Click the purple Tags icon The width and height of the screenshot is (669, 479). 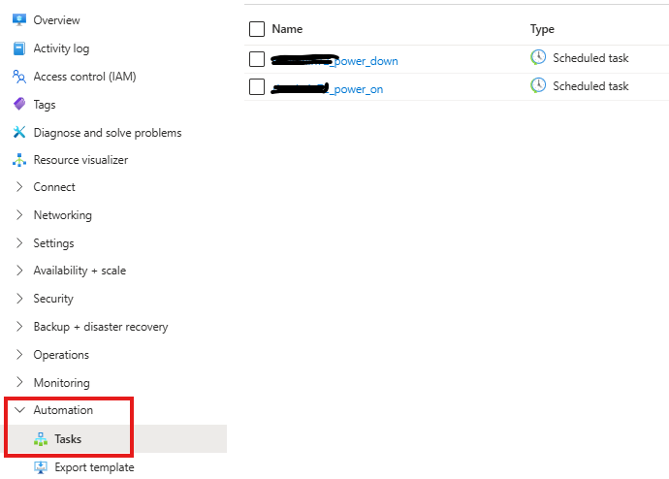point(19,104)
